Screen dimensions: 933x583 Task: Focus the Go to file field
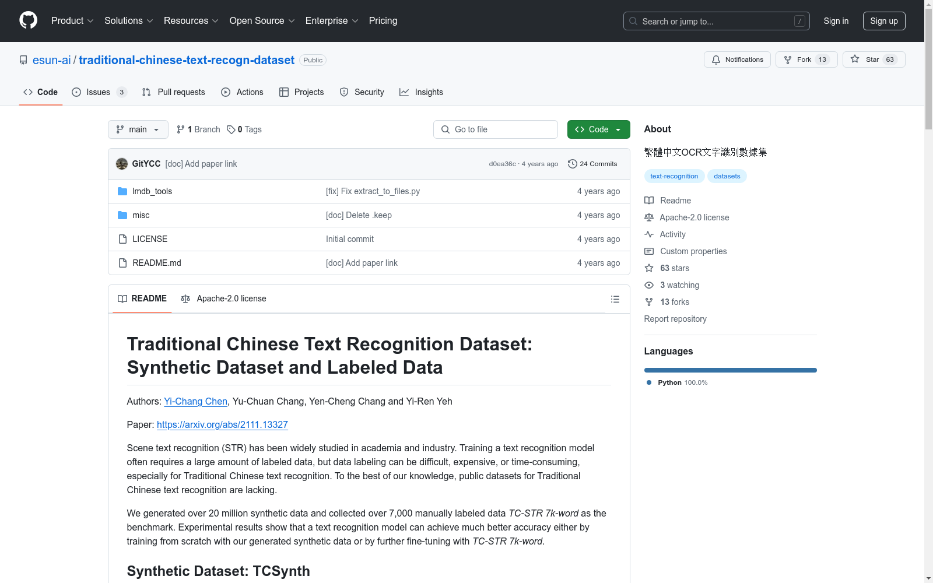496,129
